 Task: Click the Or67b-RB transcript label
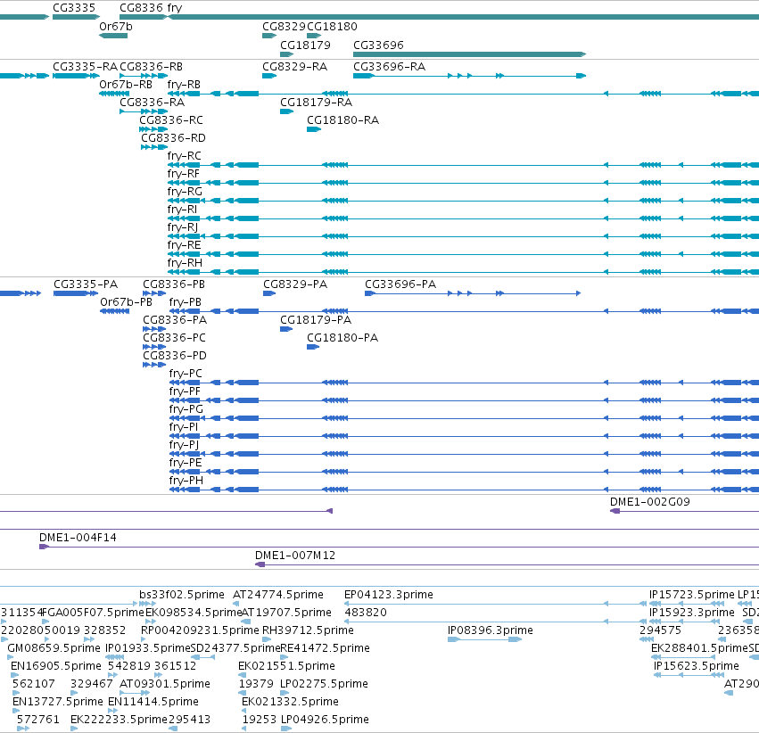click(x=126, y=85)
